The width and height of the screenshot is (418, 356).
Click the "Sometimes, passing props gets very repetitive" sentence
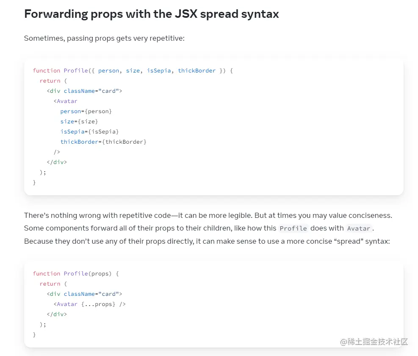(104, 39)
